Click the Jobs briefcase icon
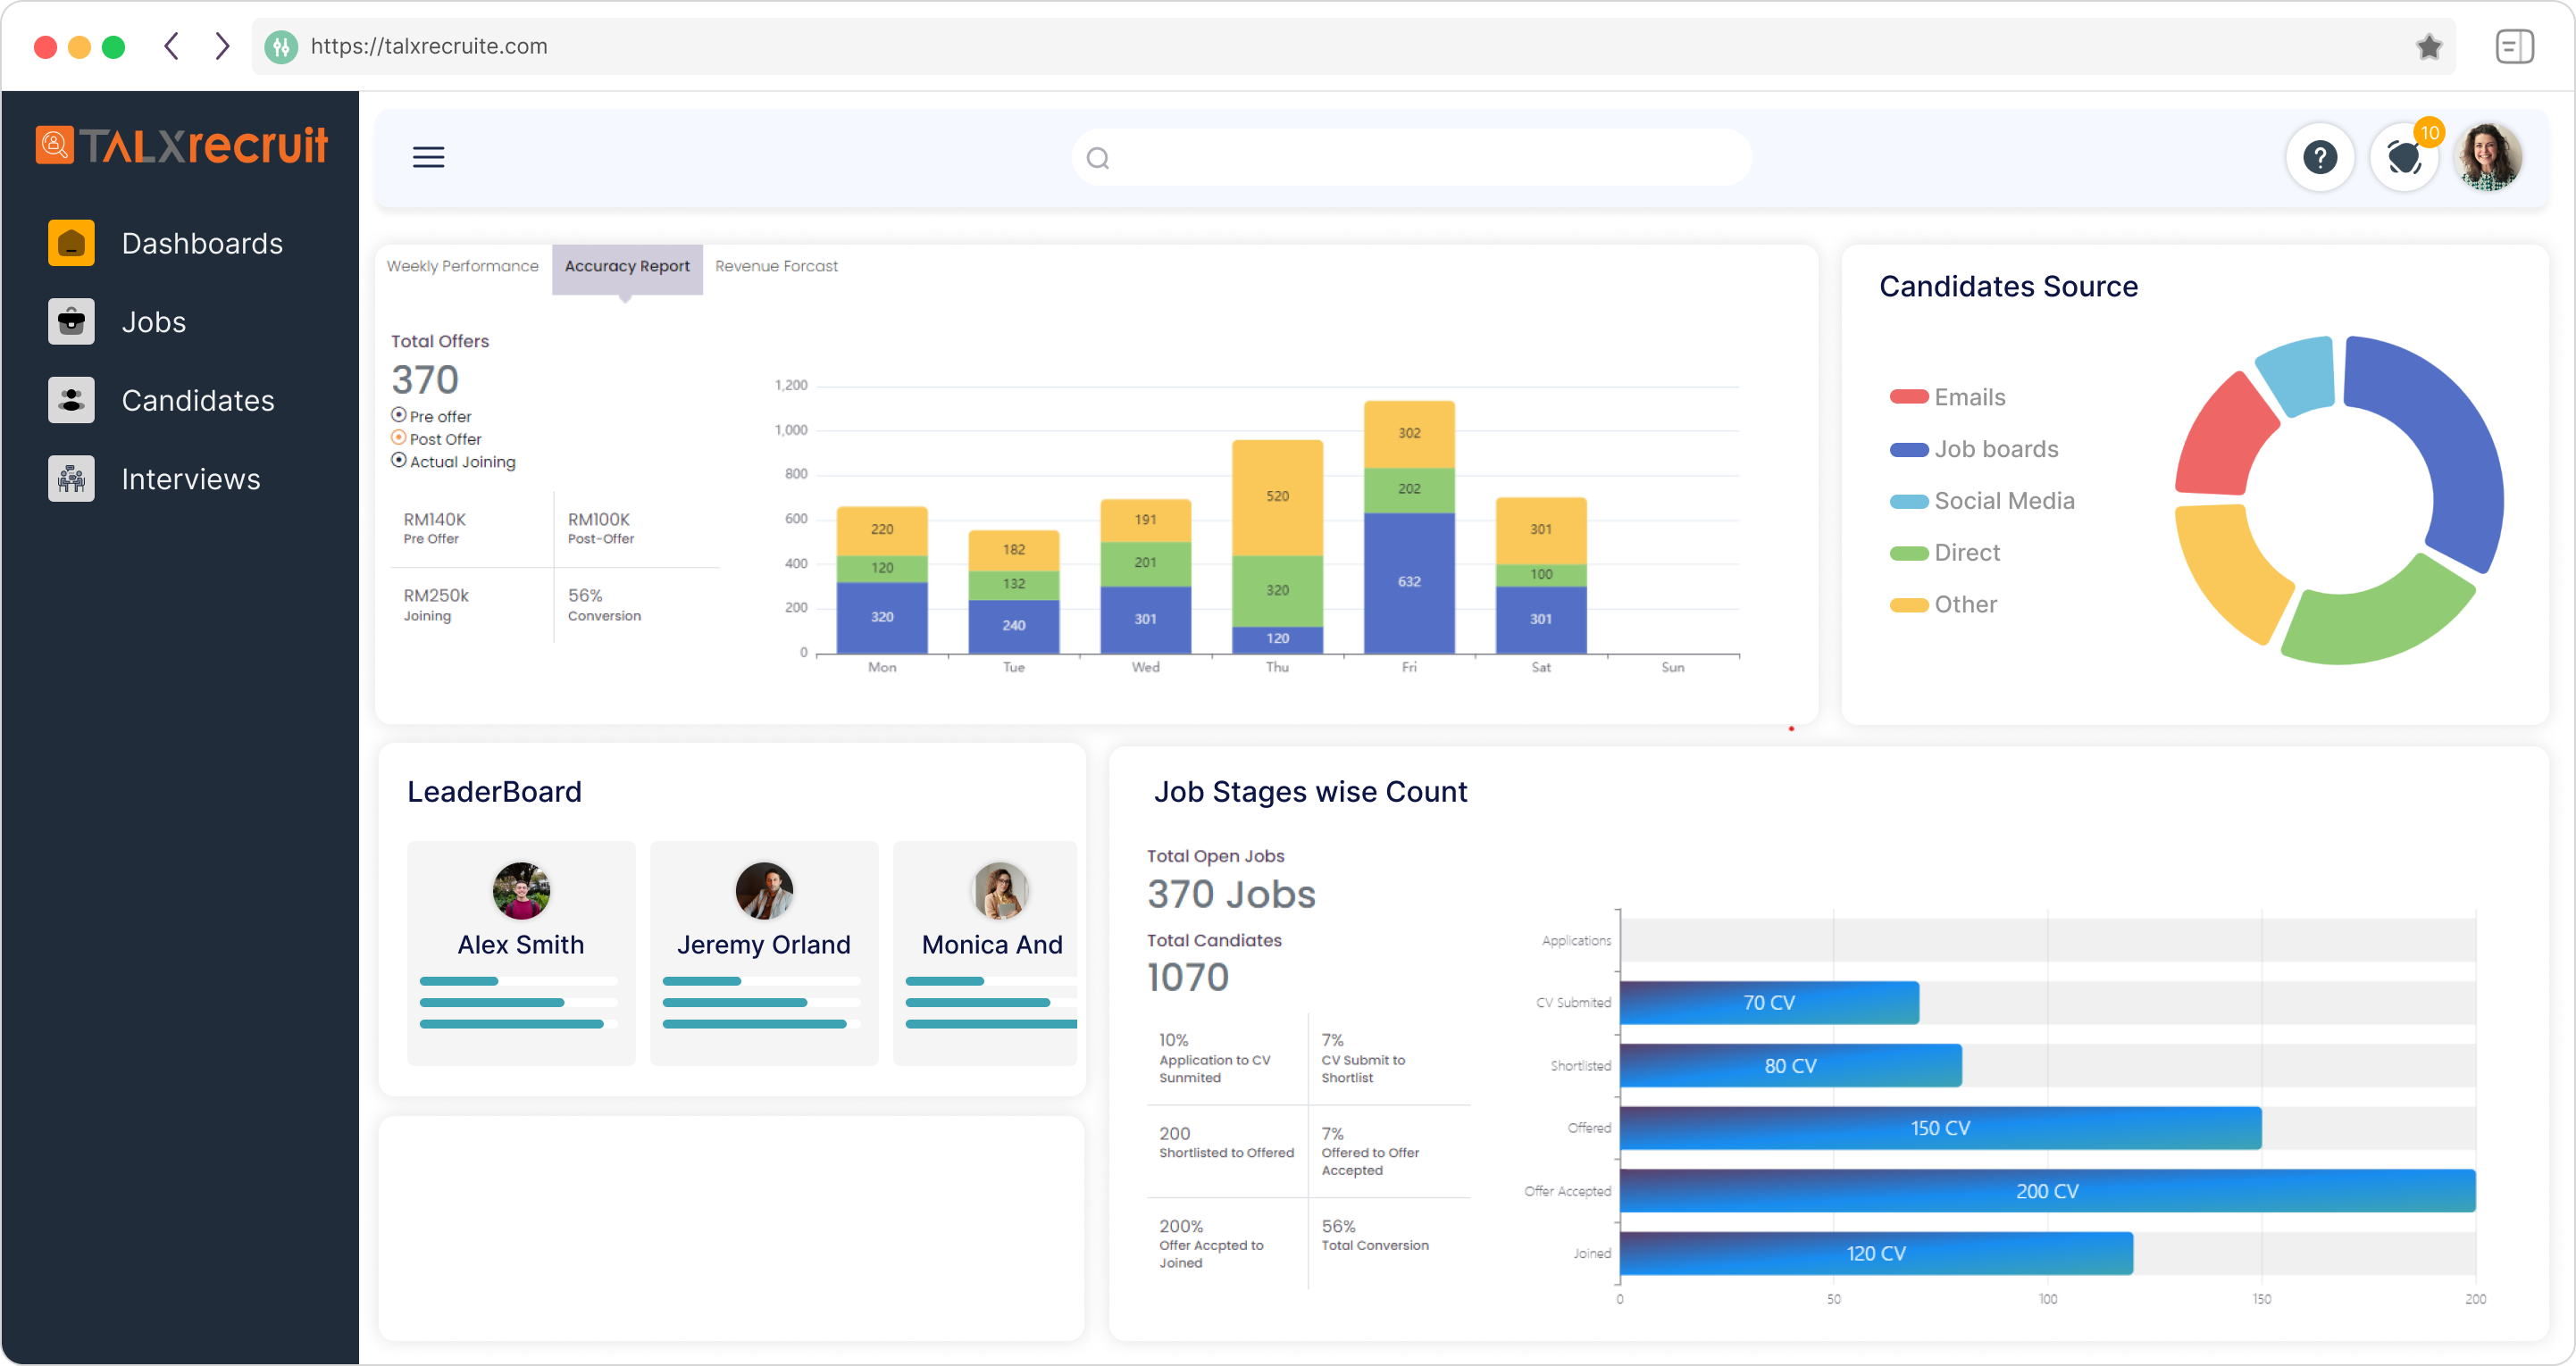 point(71,321)
